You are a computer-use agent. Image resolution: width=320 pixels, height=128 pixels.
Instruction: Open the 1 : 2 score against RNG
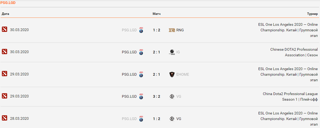(x=156, y=30)
